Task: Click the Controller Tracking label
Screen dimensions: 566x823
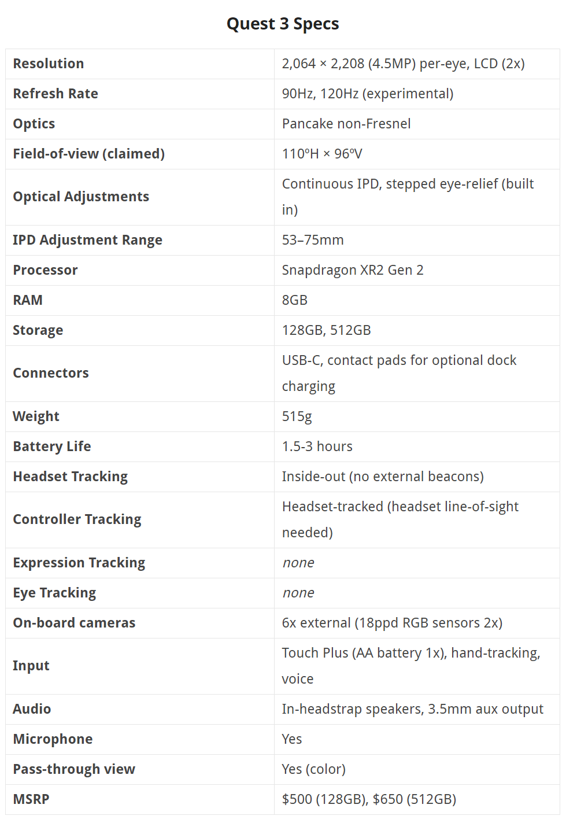Action: (77, 519)
